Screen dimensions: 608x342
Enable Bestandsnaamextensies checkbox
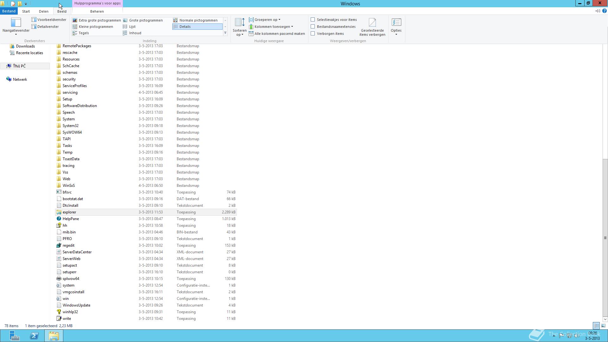coord(313,27)
